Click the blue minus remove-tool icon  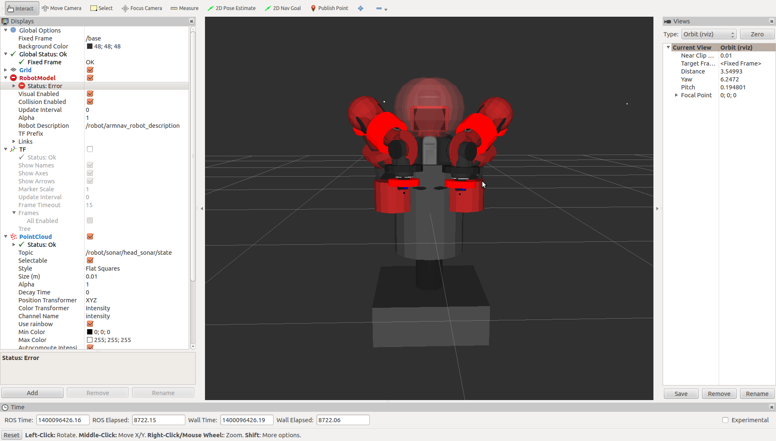click(x=379, y=8)
